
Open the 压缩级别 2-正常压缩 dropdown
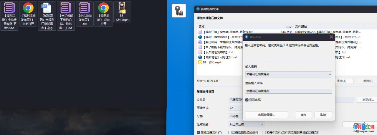(x=246, y=124)
